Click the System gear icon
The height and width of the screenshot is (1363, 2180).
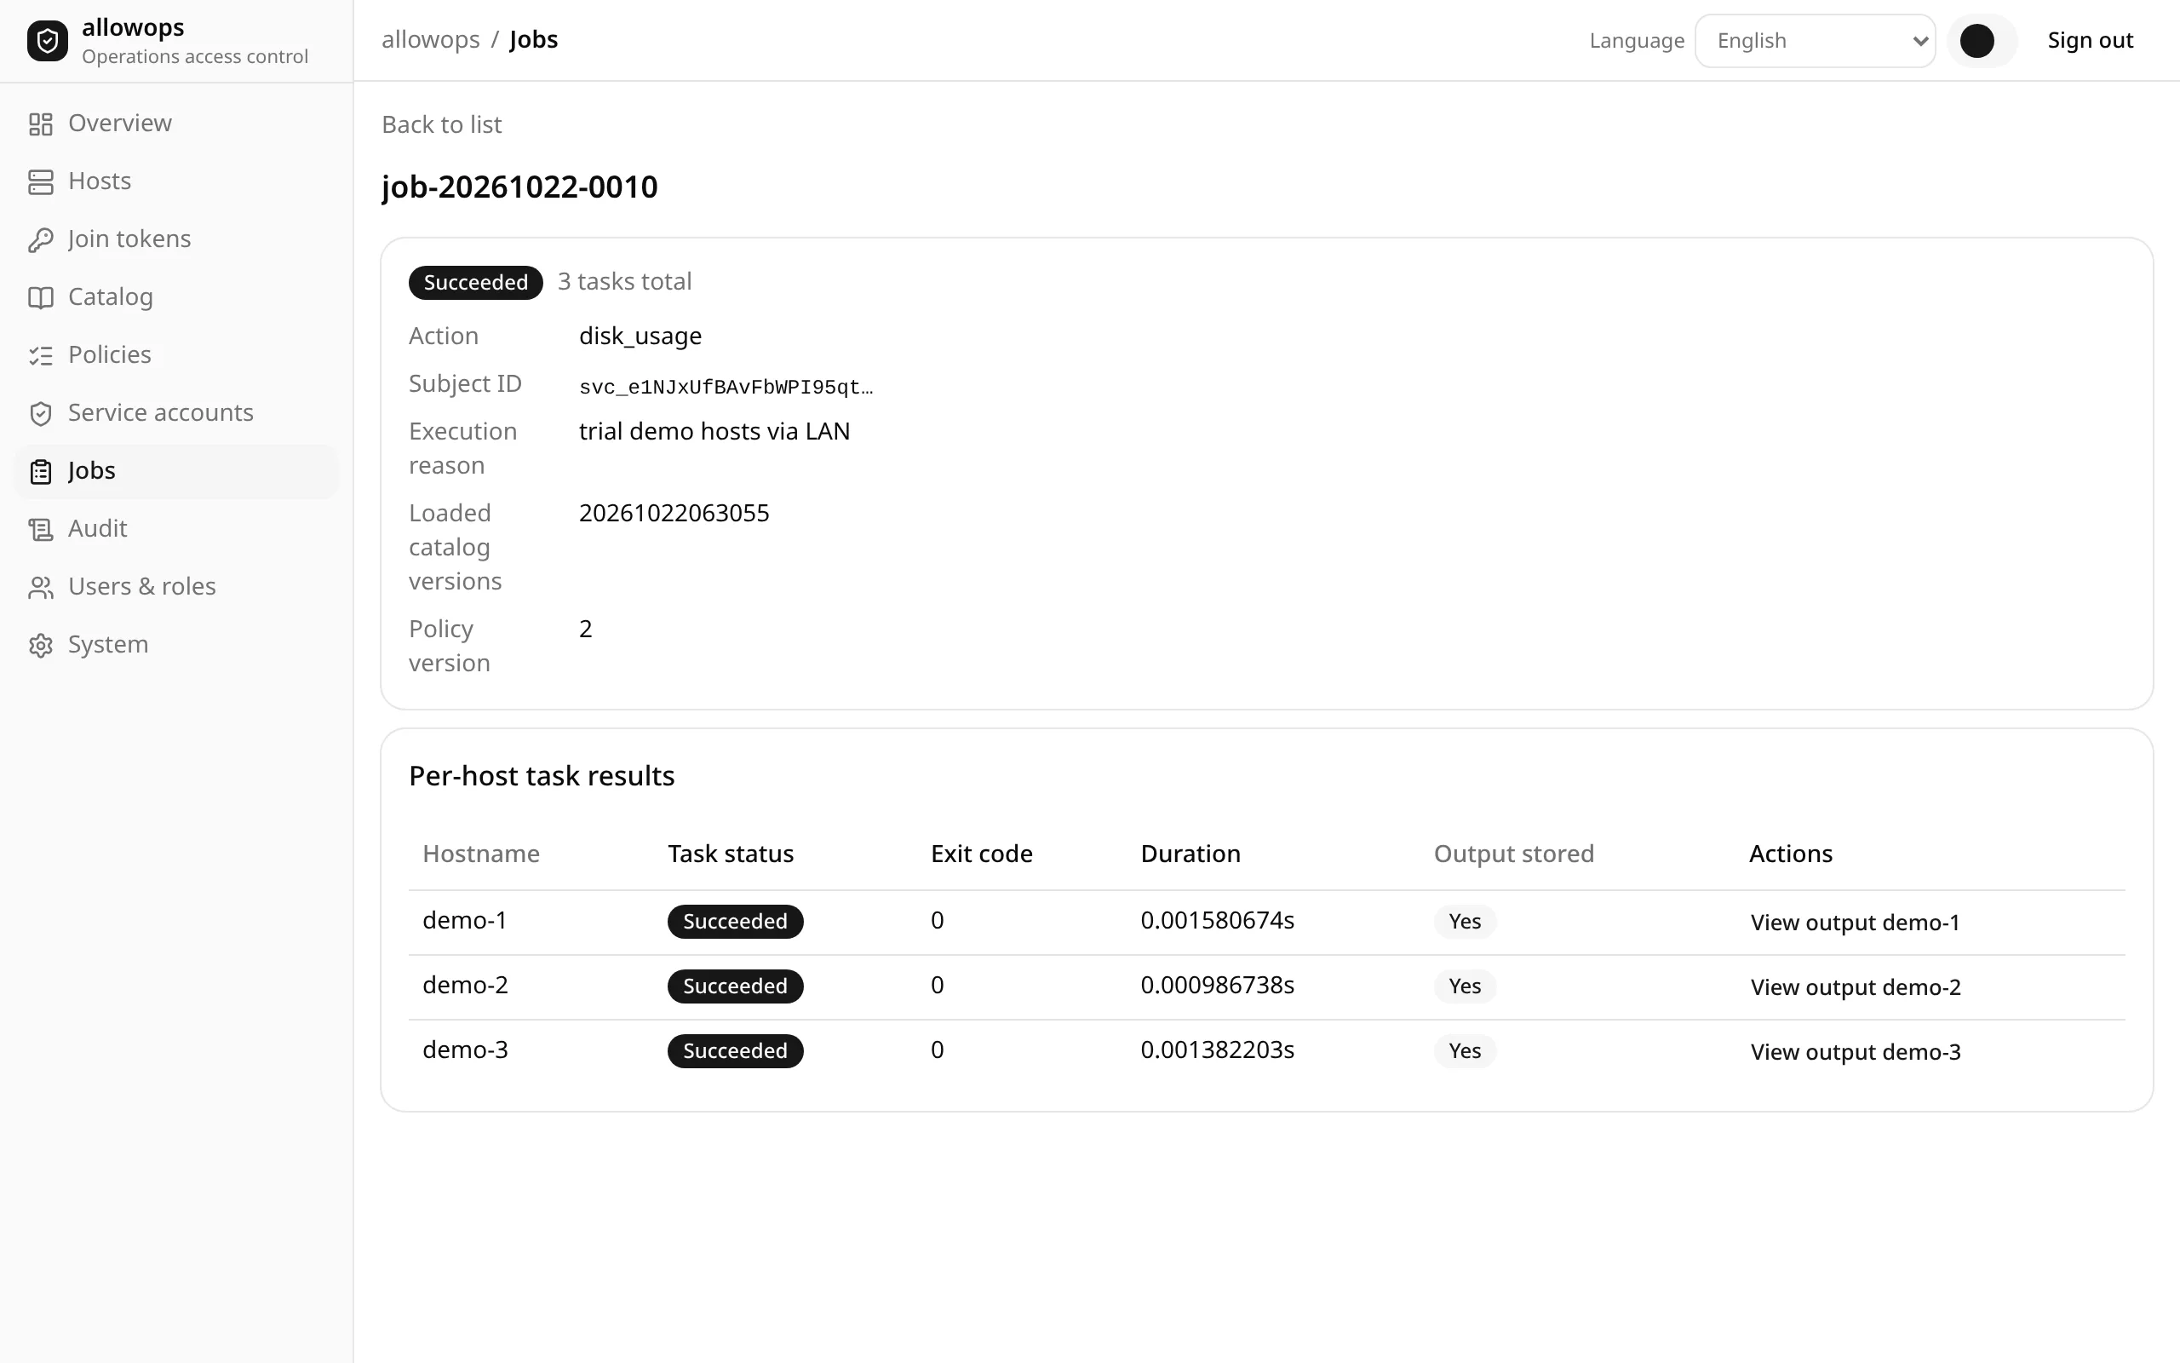[41, 646]
